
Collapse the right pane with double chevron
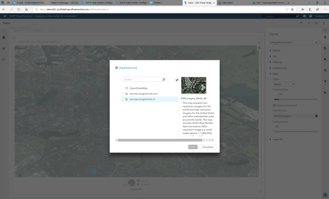pyautogui.click(x=325, y=30)
